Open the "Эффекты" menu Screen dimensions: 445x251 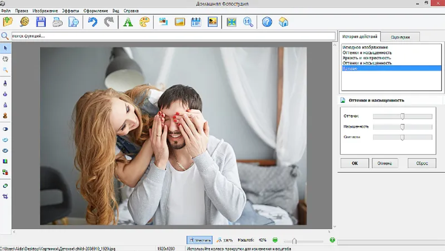click(70, 11)
